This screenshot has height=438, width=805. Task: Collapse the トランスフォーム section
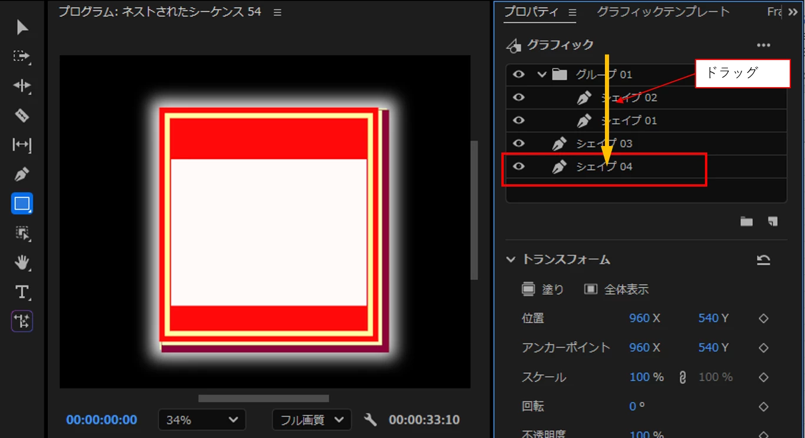coord(511,260)
